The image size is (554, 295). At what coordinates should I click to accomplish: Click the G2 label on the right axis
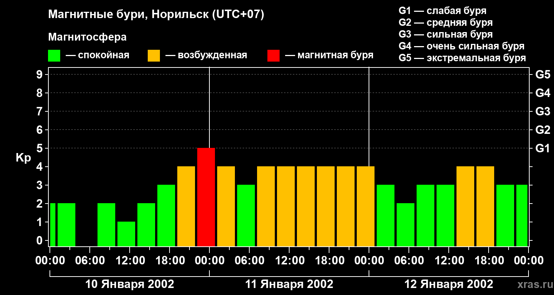[543, 130]
